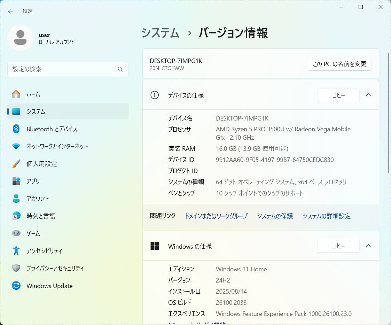This screenshot has height=325, width=391.
Task: Click the 個人用設定 paintbrush icon
Action: pyautogui.click(x=16, y=164)
